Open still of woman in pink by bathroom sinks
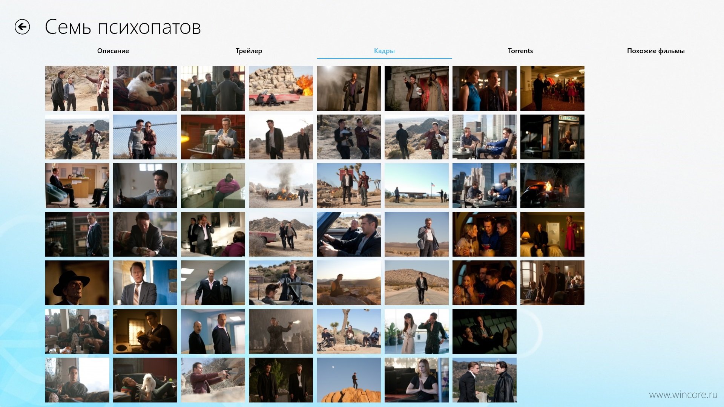This screenshot has height=407, width=724. (x=213, y=185)
